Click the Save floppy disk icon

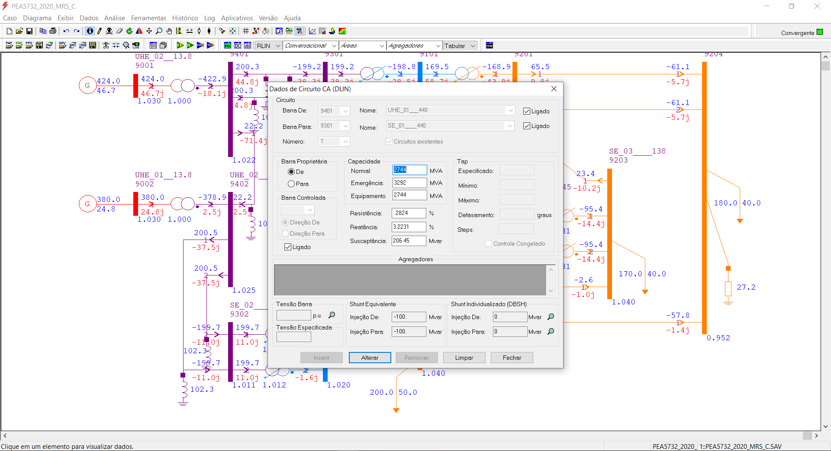coord(29,31)
